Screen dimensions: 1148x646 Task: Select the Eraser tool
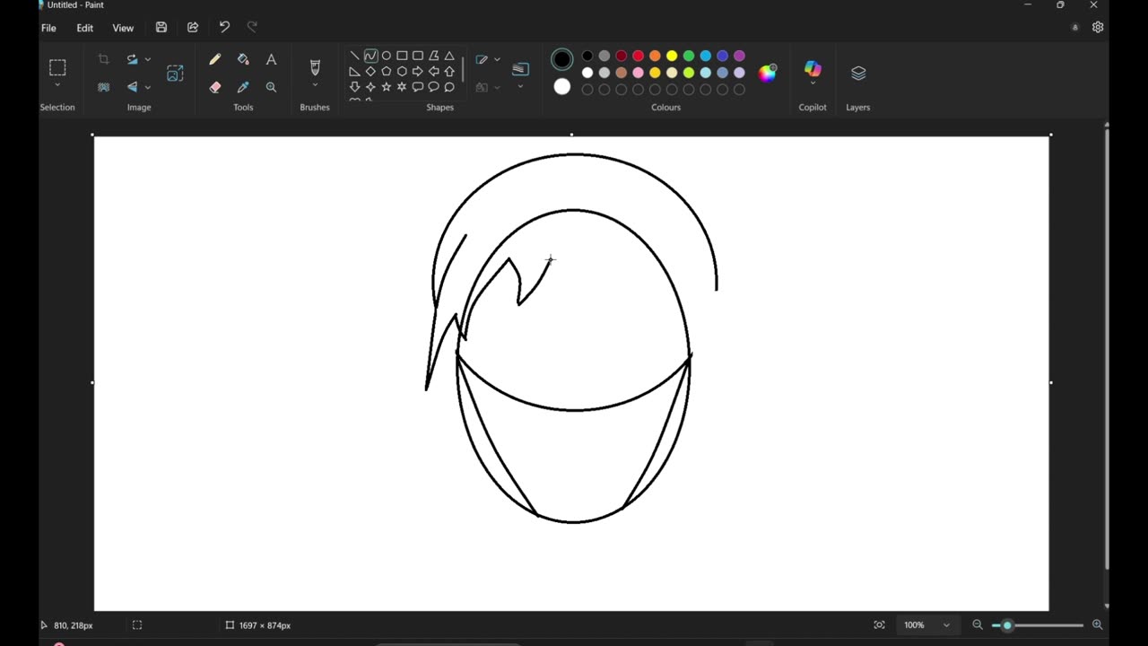215,87
